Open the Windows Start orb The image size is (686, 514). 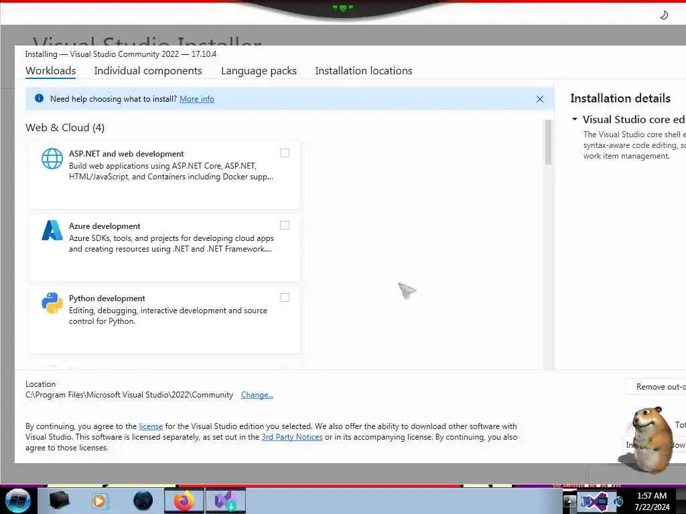pyautogui.click(x=18, y=501)
